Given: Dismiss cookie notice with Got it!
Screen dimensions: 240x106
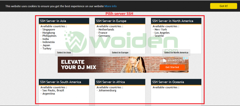Looking at the screenshot, I should (x=223, y=6).
